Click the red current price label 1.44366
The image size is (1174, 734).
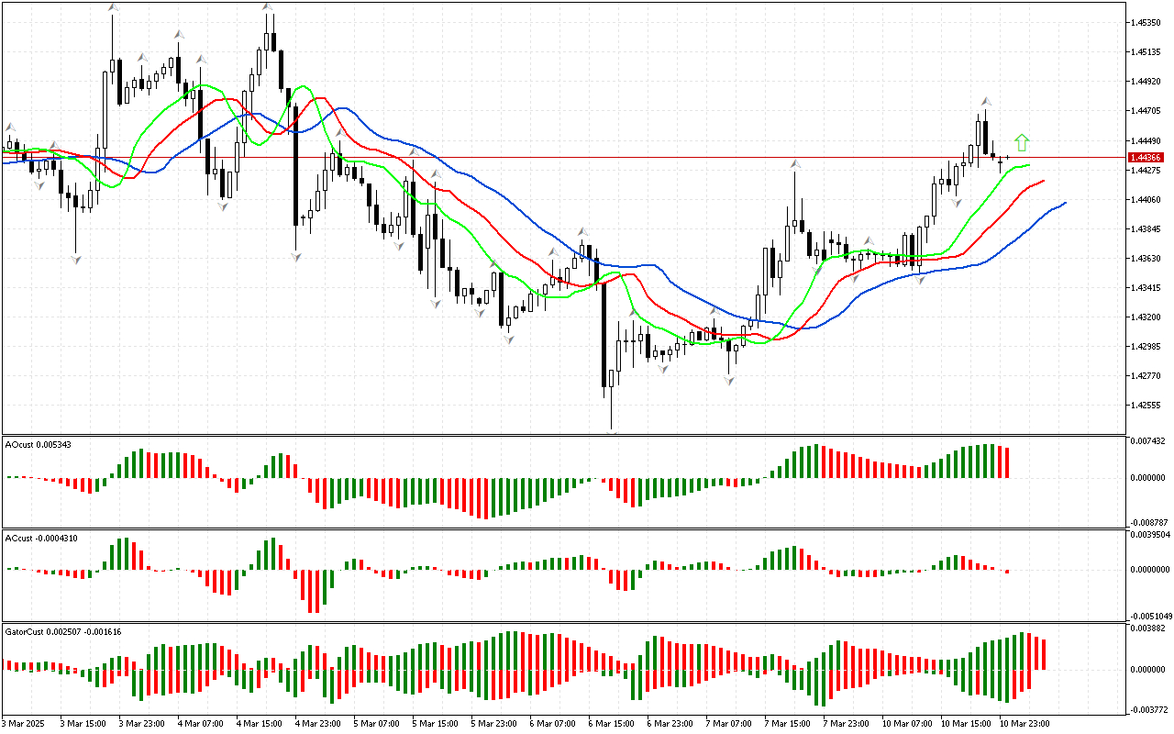[x=1146, y=158]
